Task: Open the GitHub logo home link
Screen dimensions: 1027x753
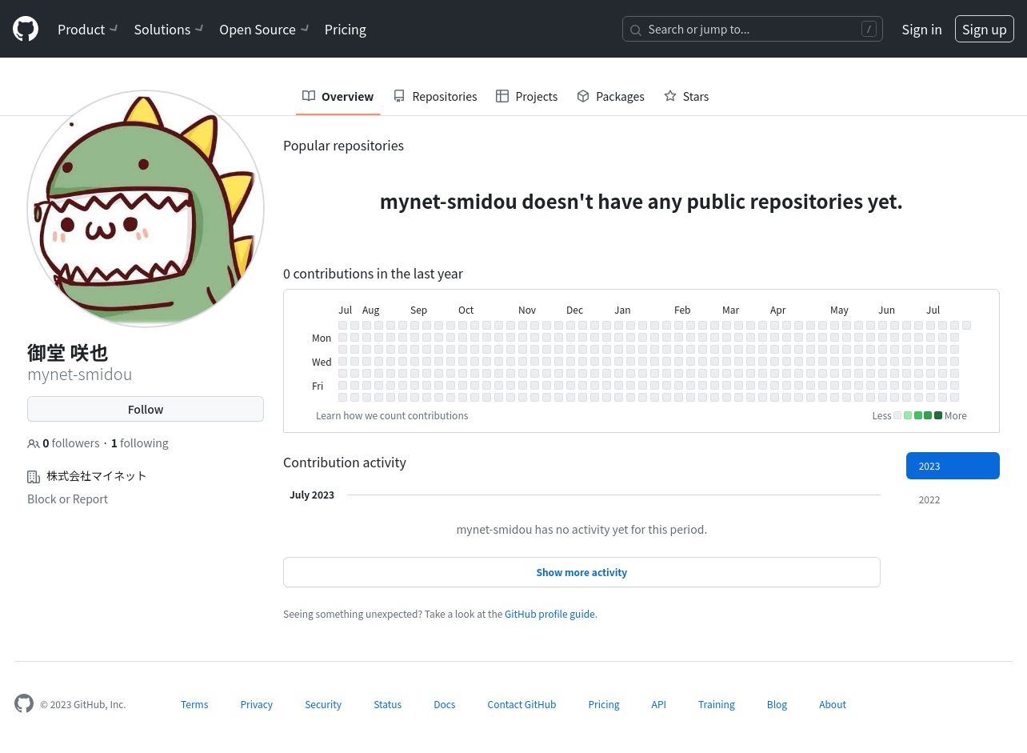Action: coord(26,29)
